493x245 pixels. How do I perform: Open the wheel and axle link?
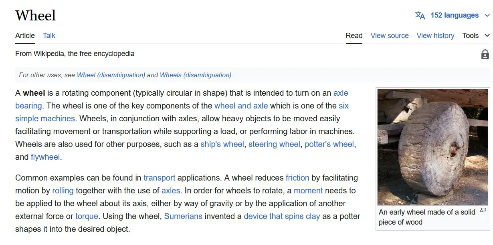coord(241,106)
